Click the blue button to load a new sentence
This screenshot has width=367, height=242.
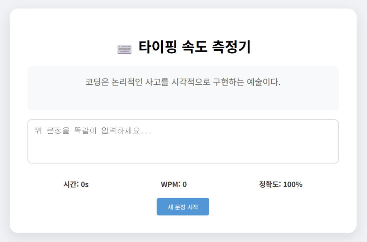coord(183,207)
